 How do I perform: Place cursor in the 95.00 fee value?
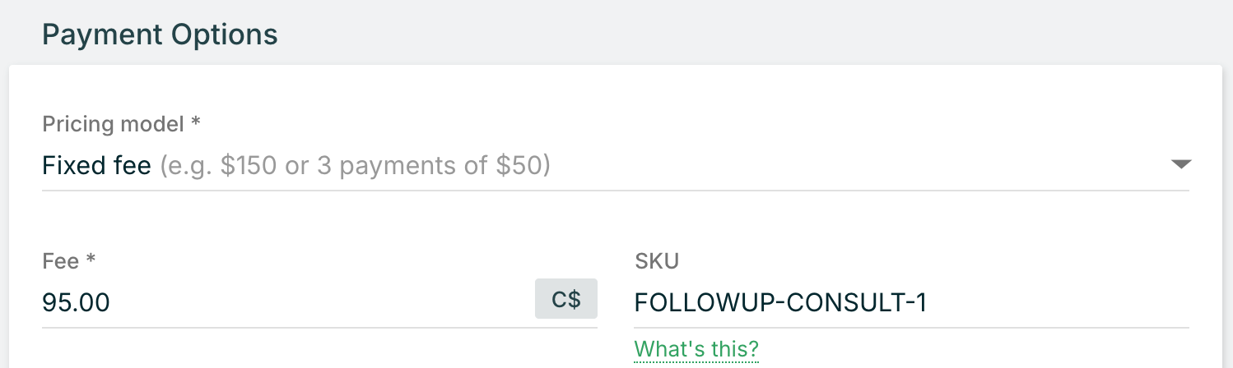tap(76, 303)
